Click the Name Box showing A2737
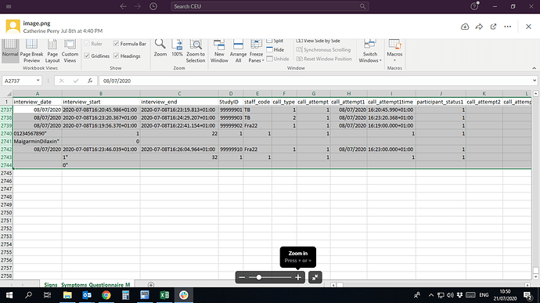540x303 pixels. pos(19,81)
